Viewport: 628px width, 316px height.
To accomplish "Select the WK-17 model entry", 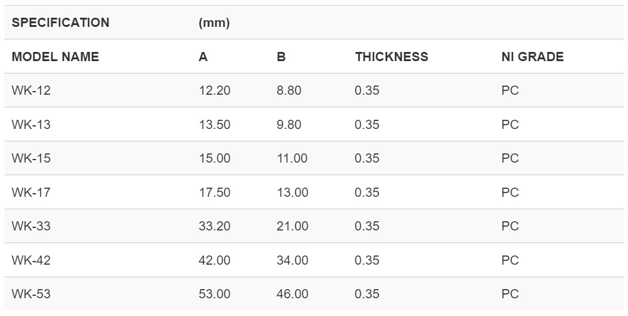I will point(31,193).
